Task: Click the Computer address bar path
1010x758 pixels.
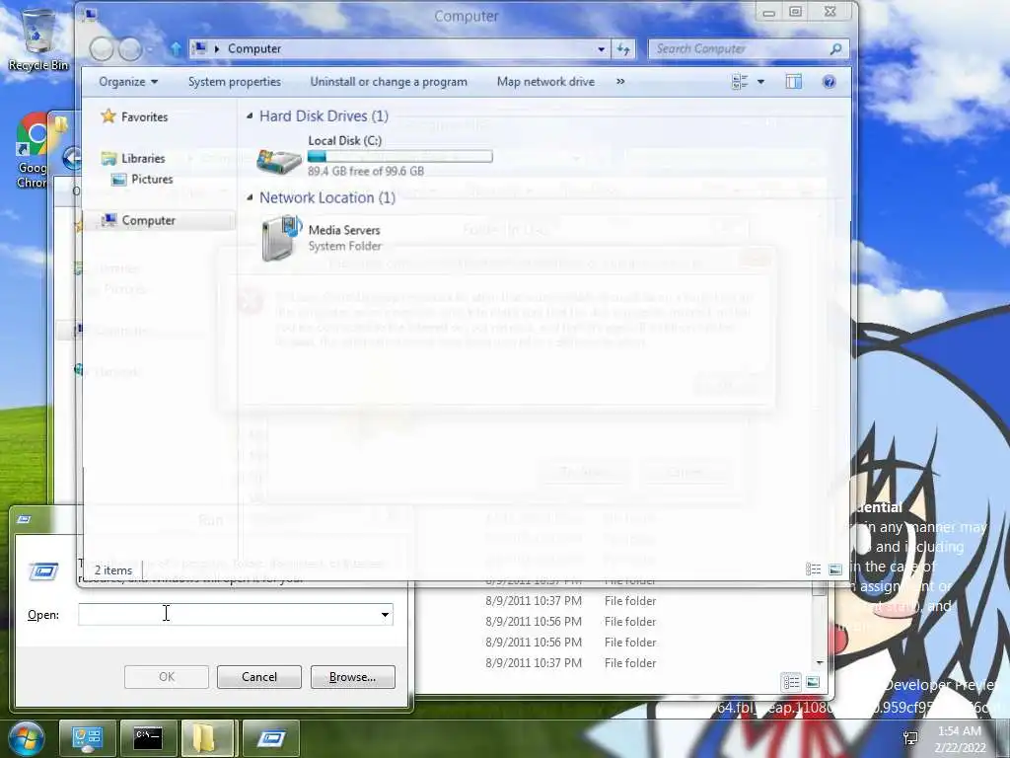Action: pos(254,49)
